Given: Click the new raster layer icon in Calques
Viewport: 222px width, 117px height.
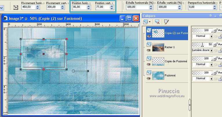Looking at the screenshot, I should (x=145, y=22).
